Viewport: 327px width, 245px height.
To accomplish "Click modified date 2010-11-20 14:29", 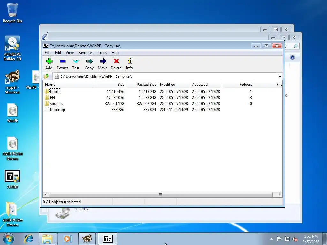I will (174, 110).
